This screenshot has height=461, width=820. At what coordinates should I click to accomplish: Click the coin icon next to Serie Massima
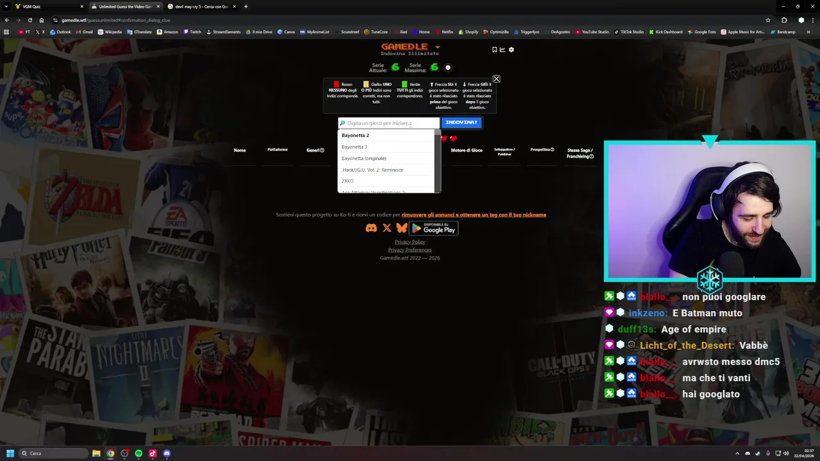point(448,67)
